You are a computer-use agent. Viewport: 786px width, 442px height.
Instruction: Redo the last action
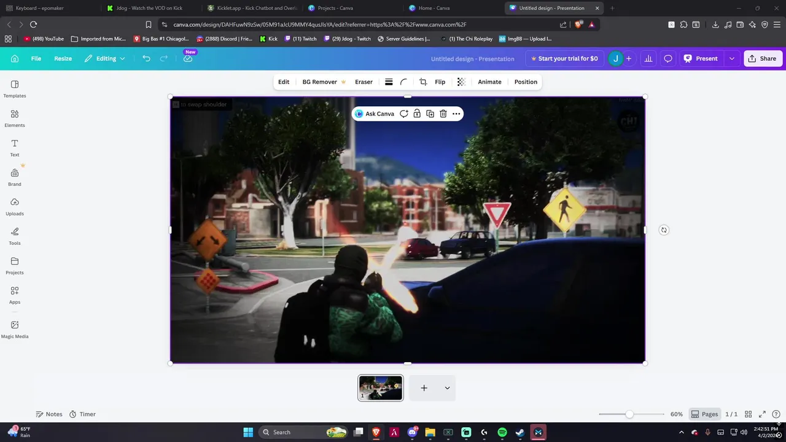click(164, 58)
